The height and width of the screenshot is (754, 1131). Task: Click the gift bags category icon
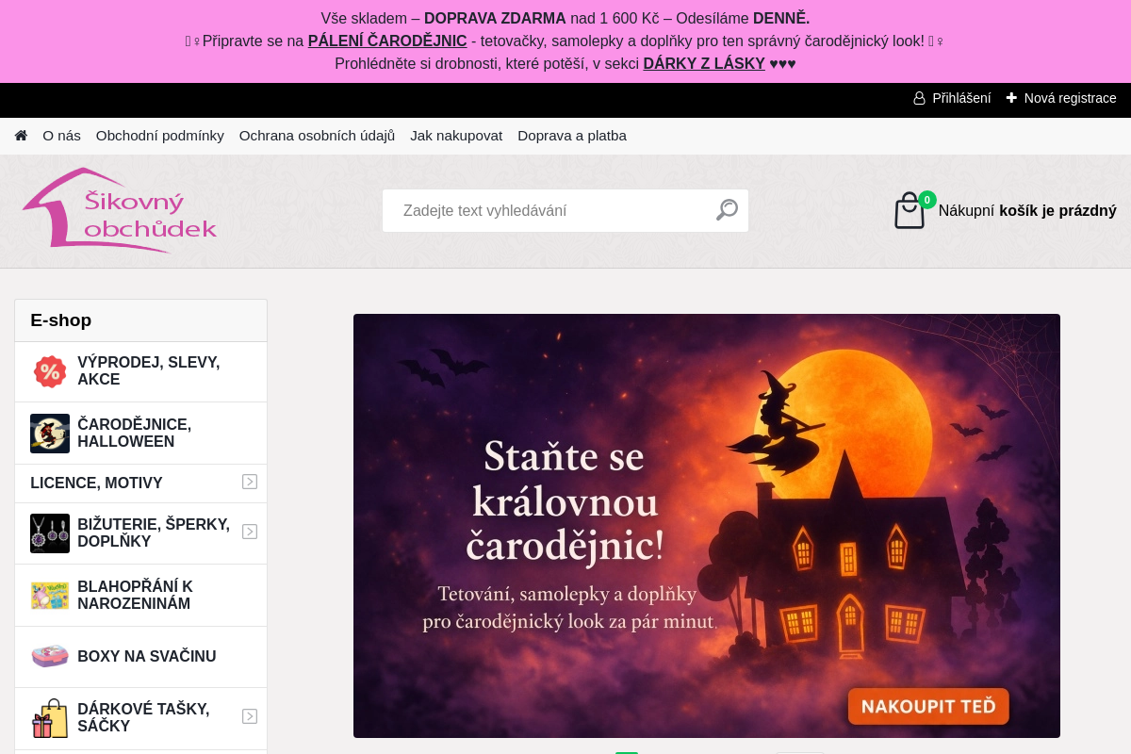[50, 718]
